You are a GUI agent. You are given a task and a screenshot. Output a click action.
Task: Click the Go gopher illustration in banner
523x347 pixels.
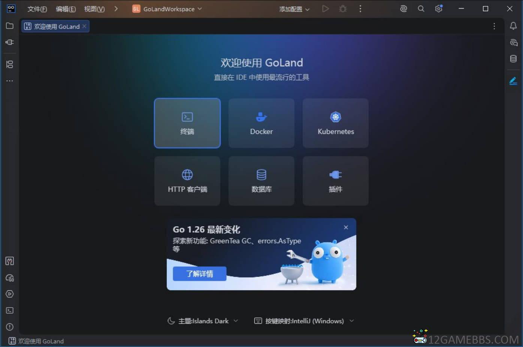click(x=328, y=262)
